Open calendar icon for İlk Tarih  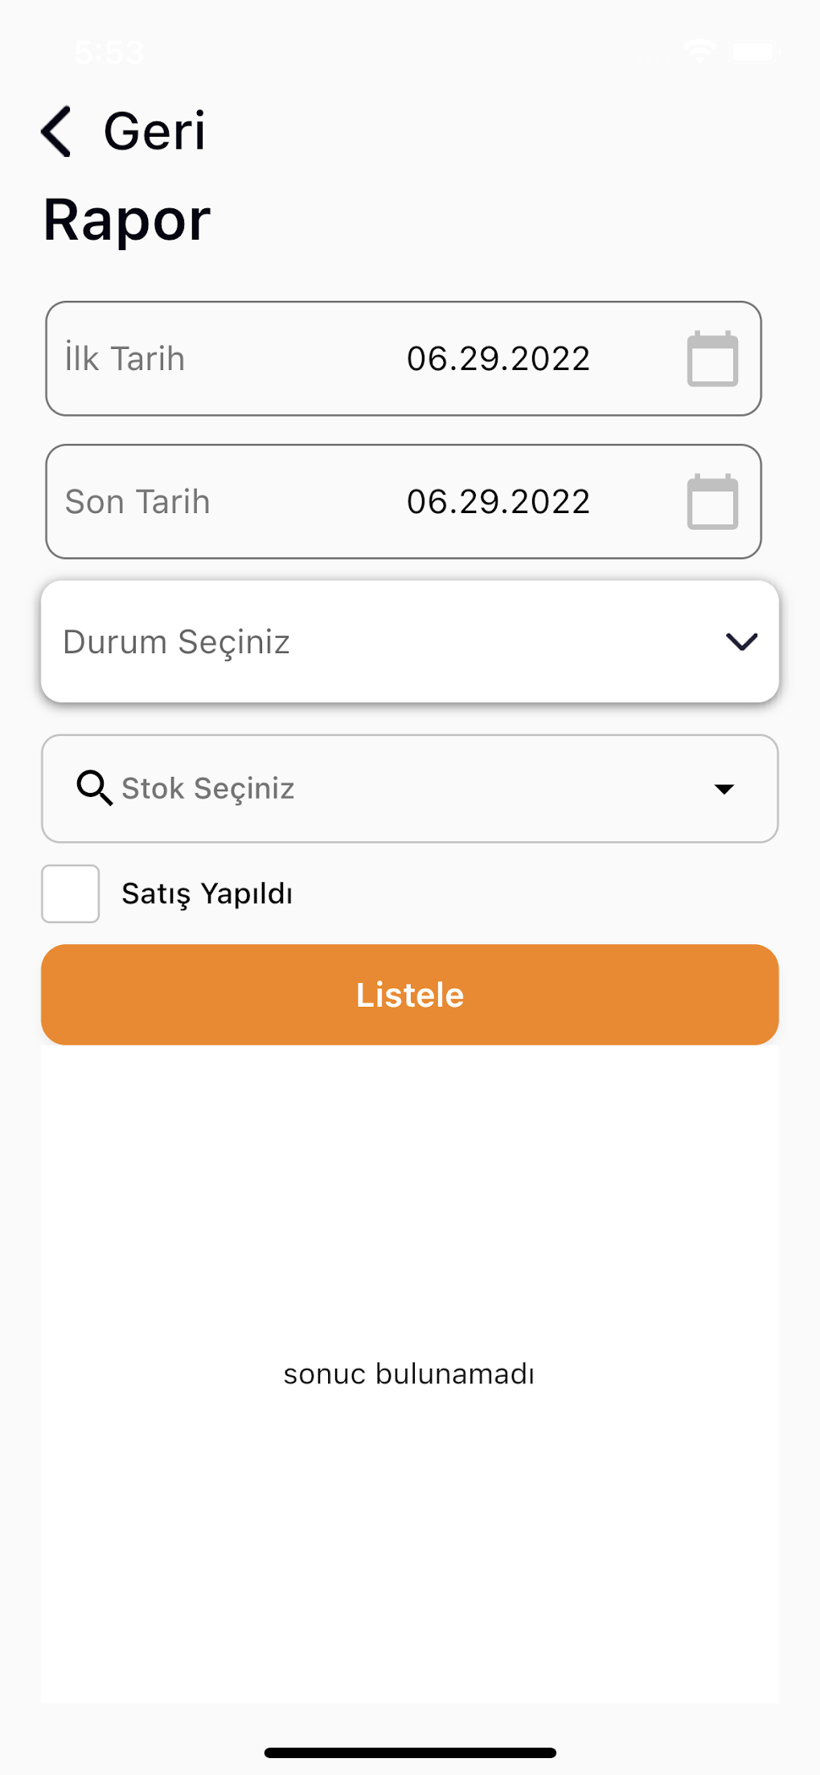pos(712,359)
